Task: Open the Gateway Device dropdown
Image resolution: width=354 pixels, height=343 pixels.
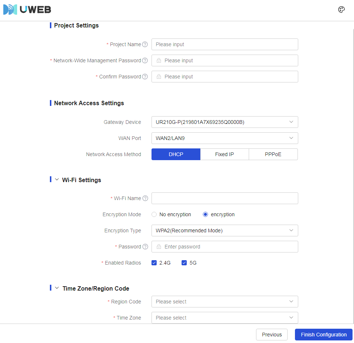Action: click(225, 122)
